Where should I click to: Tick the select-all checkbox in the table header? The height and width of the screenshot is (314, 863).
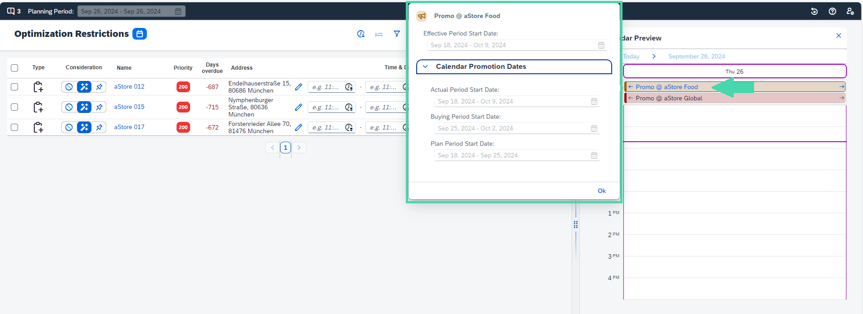pos(14,68)
